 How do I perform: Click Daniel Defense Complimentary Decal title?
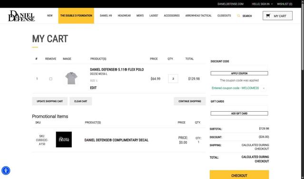pos(117,140)
